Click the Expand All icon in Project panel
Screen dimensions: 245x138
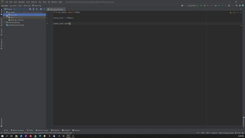pyautogui.click(x=33, y=9)
